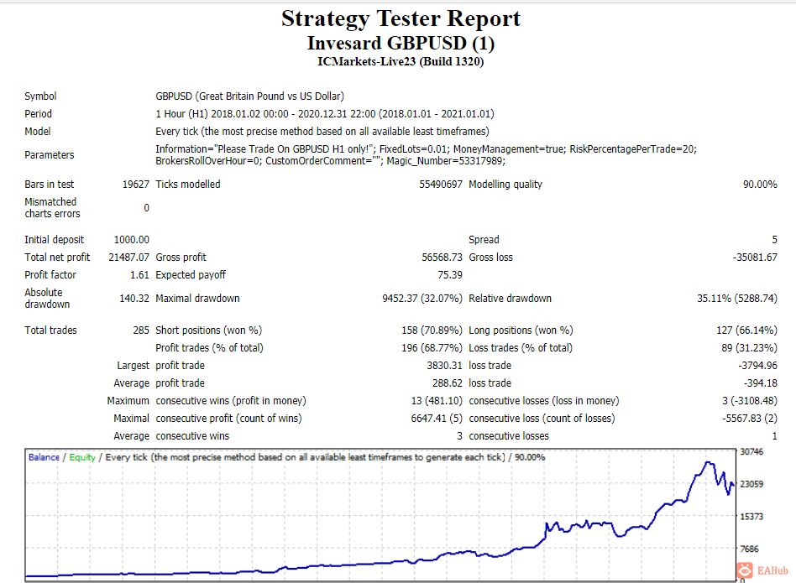Select the -394.18 average loss trade value
This screenshot has width=796, height=583.
point(760,383)
